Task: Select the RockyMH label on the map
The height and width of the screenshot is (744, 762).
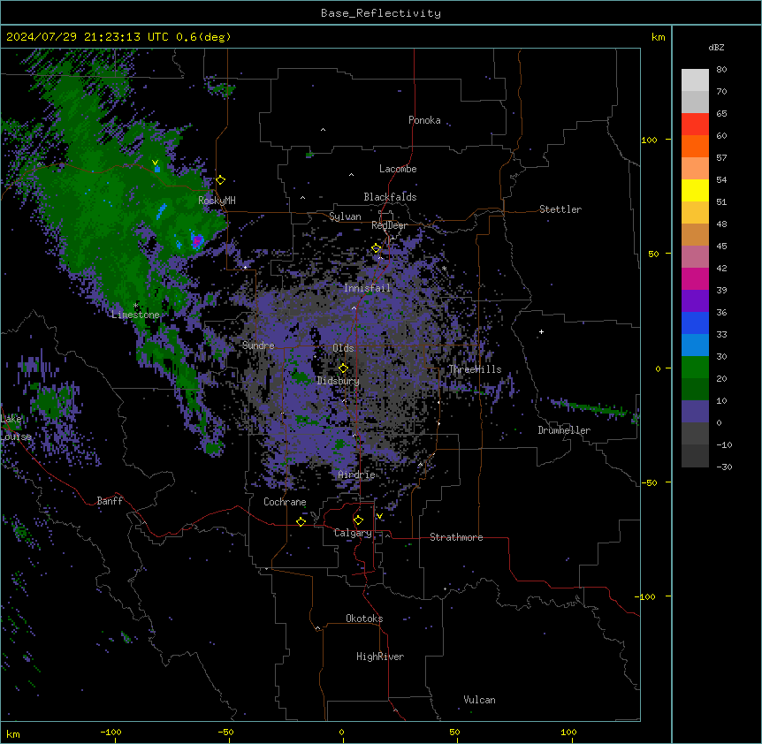Action: (217, 201)
